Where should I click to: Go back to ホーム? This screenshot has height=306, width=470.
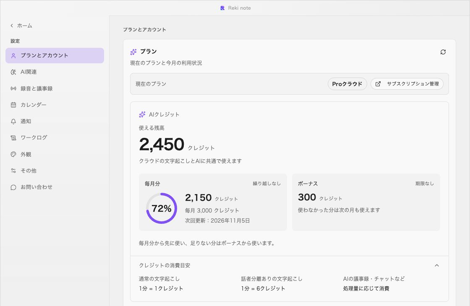(x=21, y=26)
